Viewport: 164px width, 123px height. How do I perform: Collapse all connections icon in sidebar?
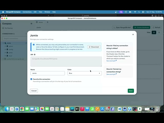[26, 34]
